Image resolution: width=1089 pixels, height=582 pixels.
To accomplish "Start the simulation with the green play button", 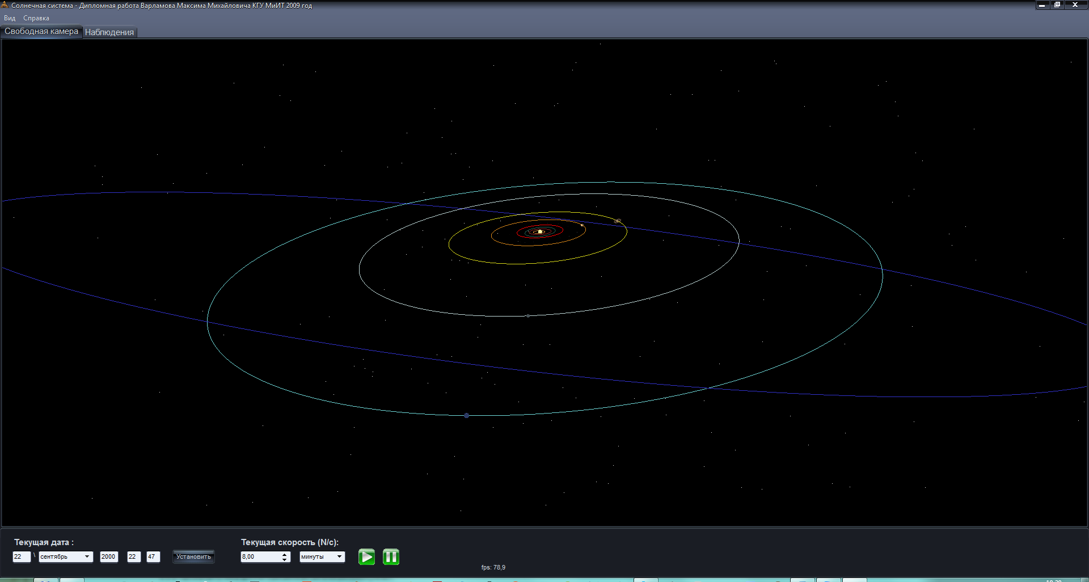I will click(x=366, y=557).
